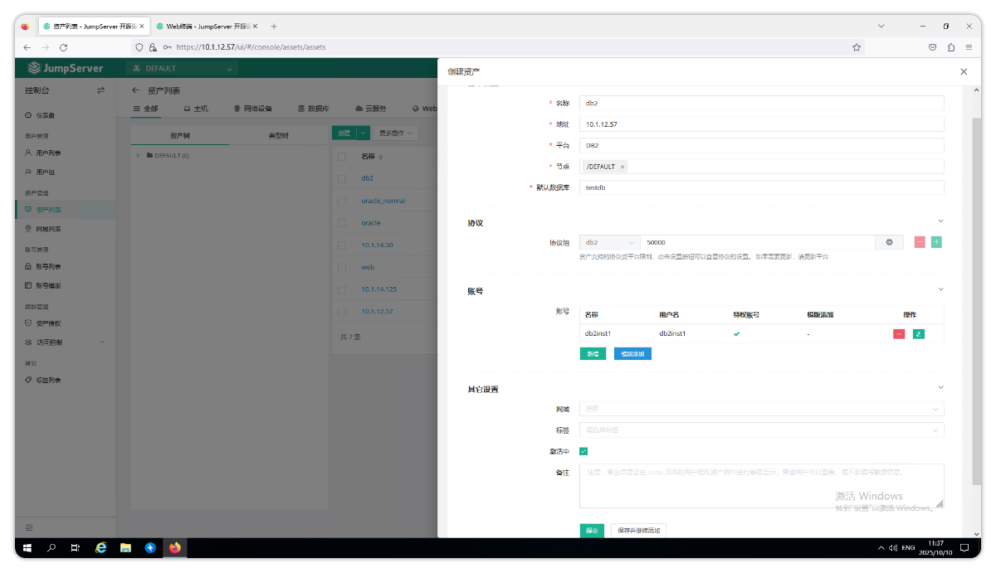
Task: Go back one page in Firefox
Action: pos(27,47)
